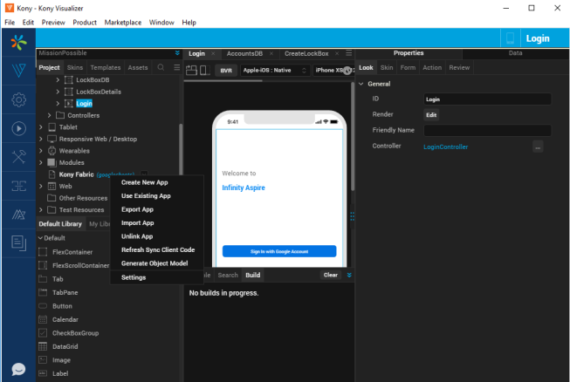Viewport: 570px width, 382px height.
Task: Click the play/run icon in sidebar
Action: 18,128
